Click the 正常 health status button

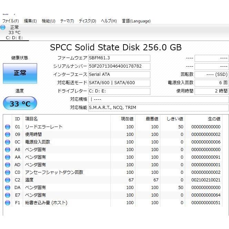click(20, 73)
